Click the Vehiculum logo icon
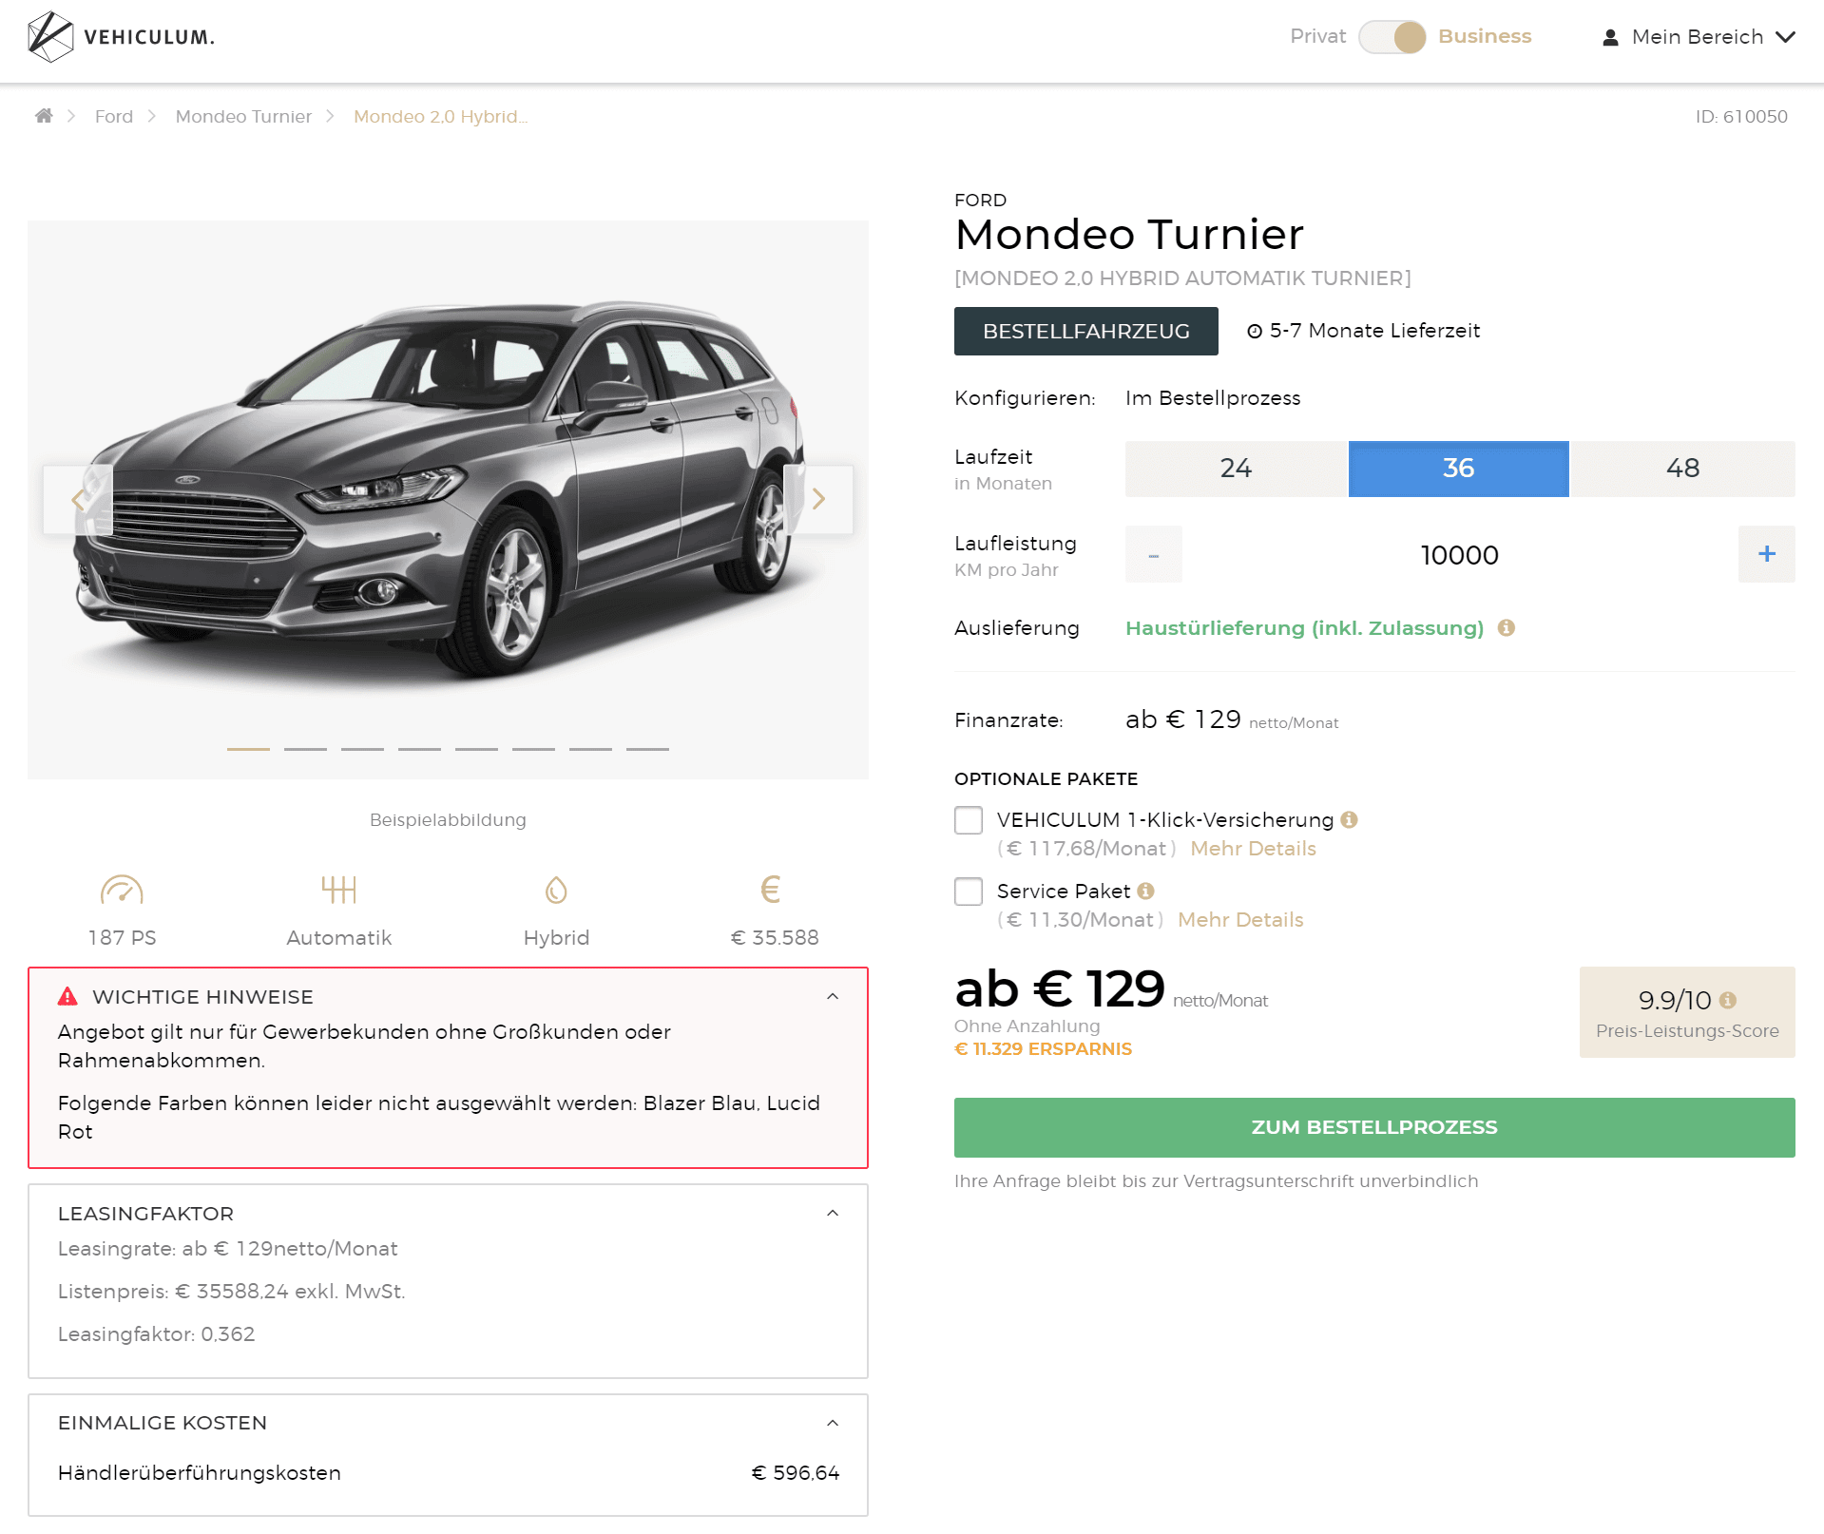The height and width of the screenshot is (1534, 1824). (50, 37)
